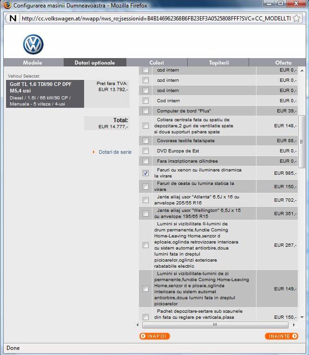Bookmark page with star icon

[296, 18]
